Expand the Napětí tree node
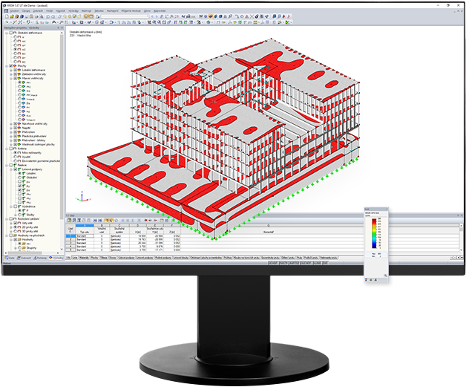The height and width of the screenshot is (387, 466). [11, 128]
